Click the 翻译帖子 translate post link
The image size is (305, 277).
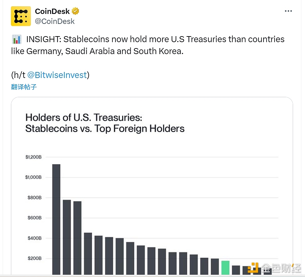coord(24,87)
